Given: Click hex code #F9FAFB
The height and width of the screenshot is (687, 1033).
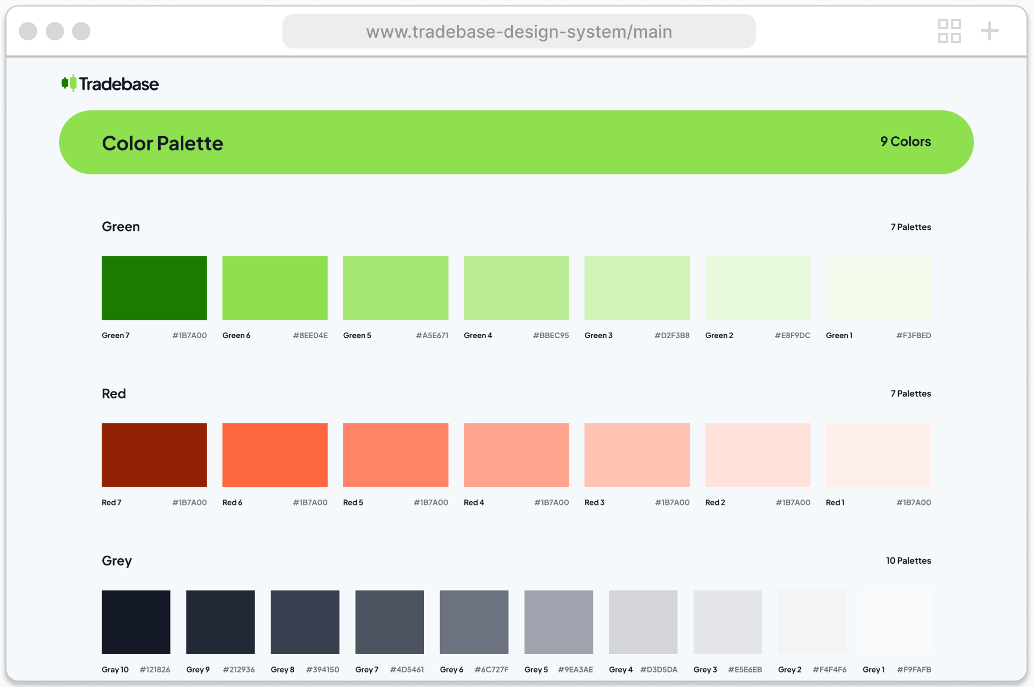Looking at the screenshot, I should pos(914,670).
